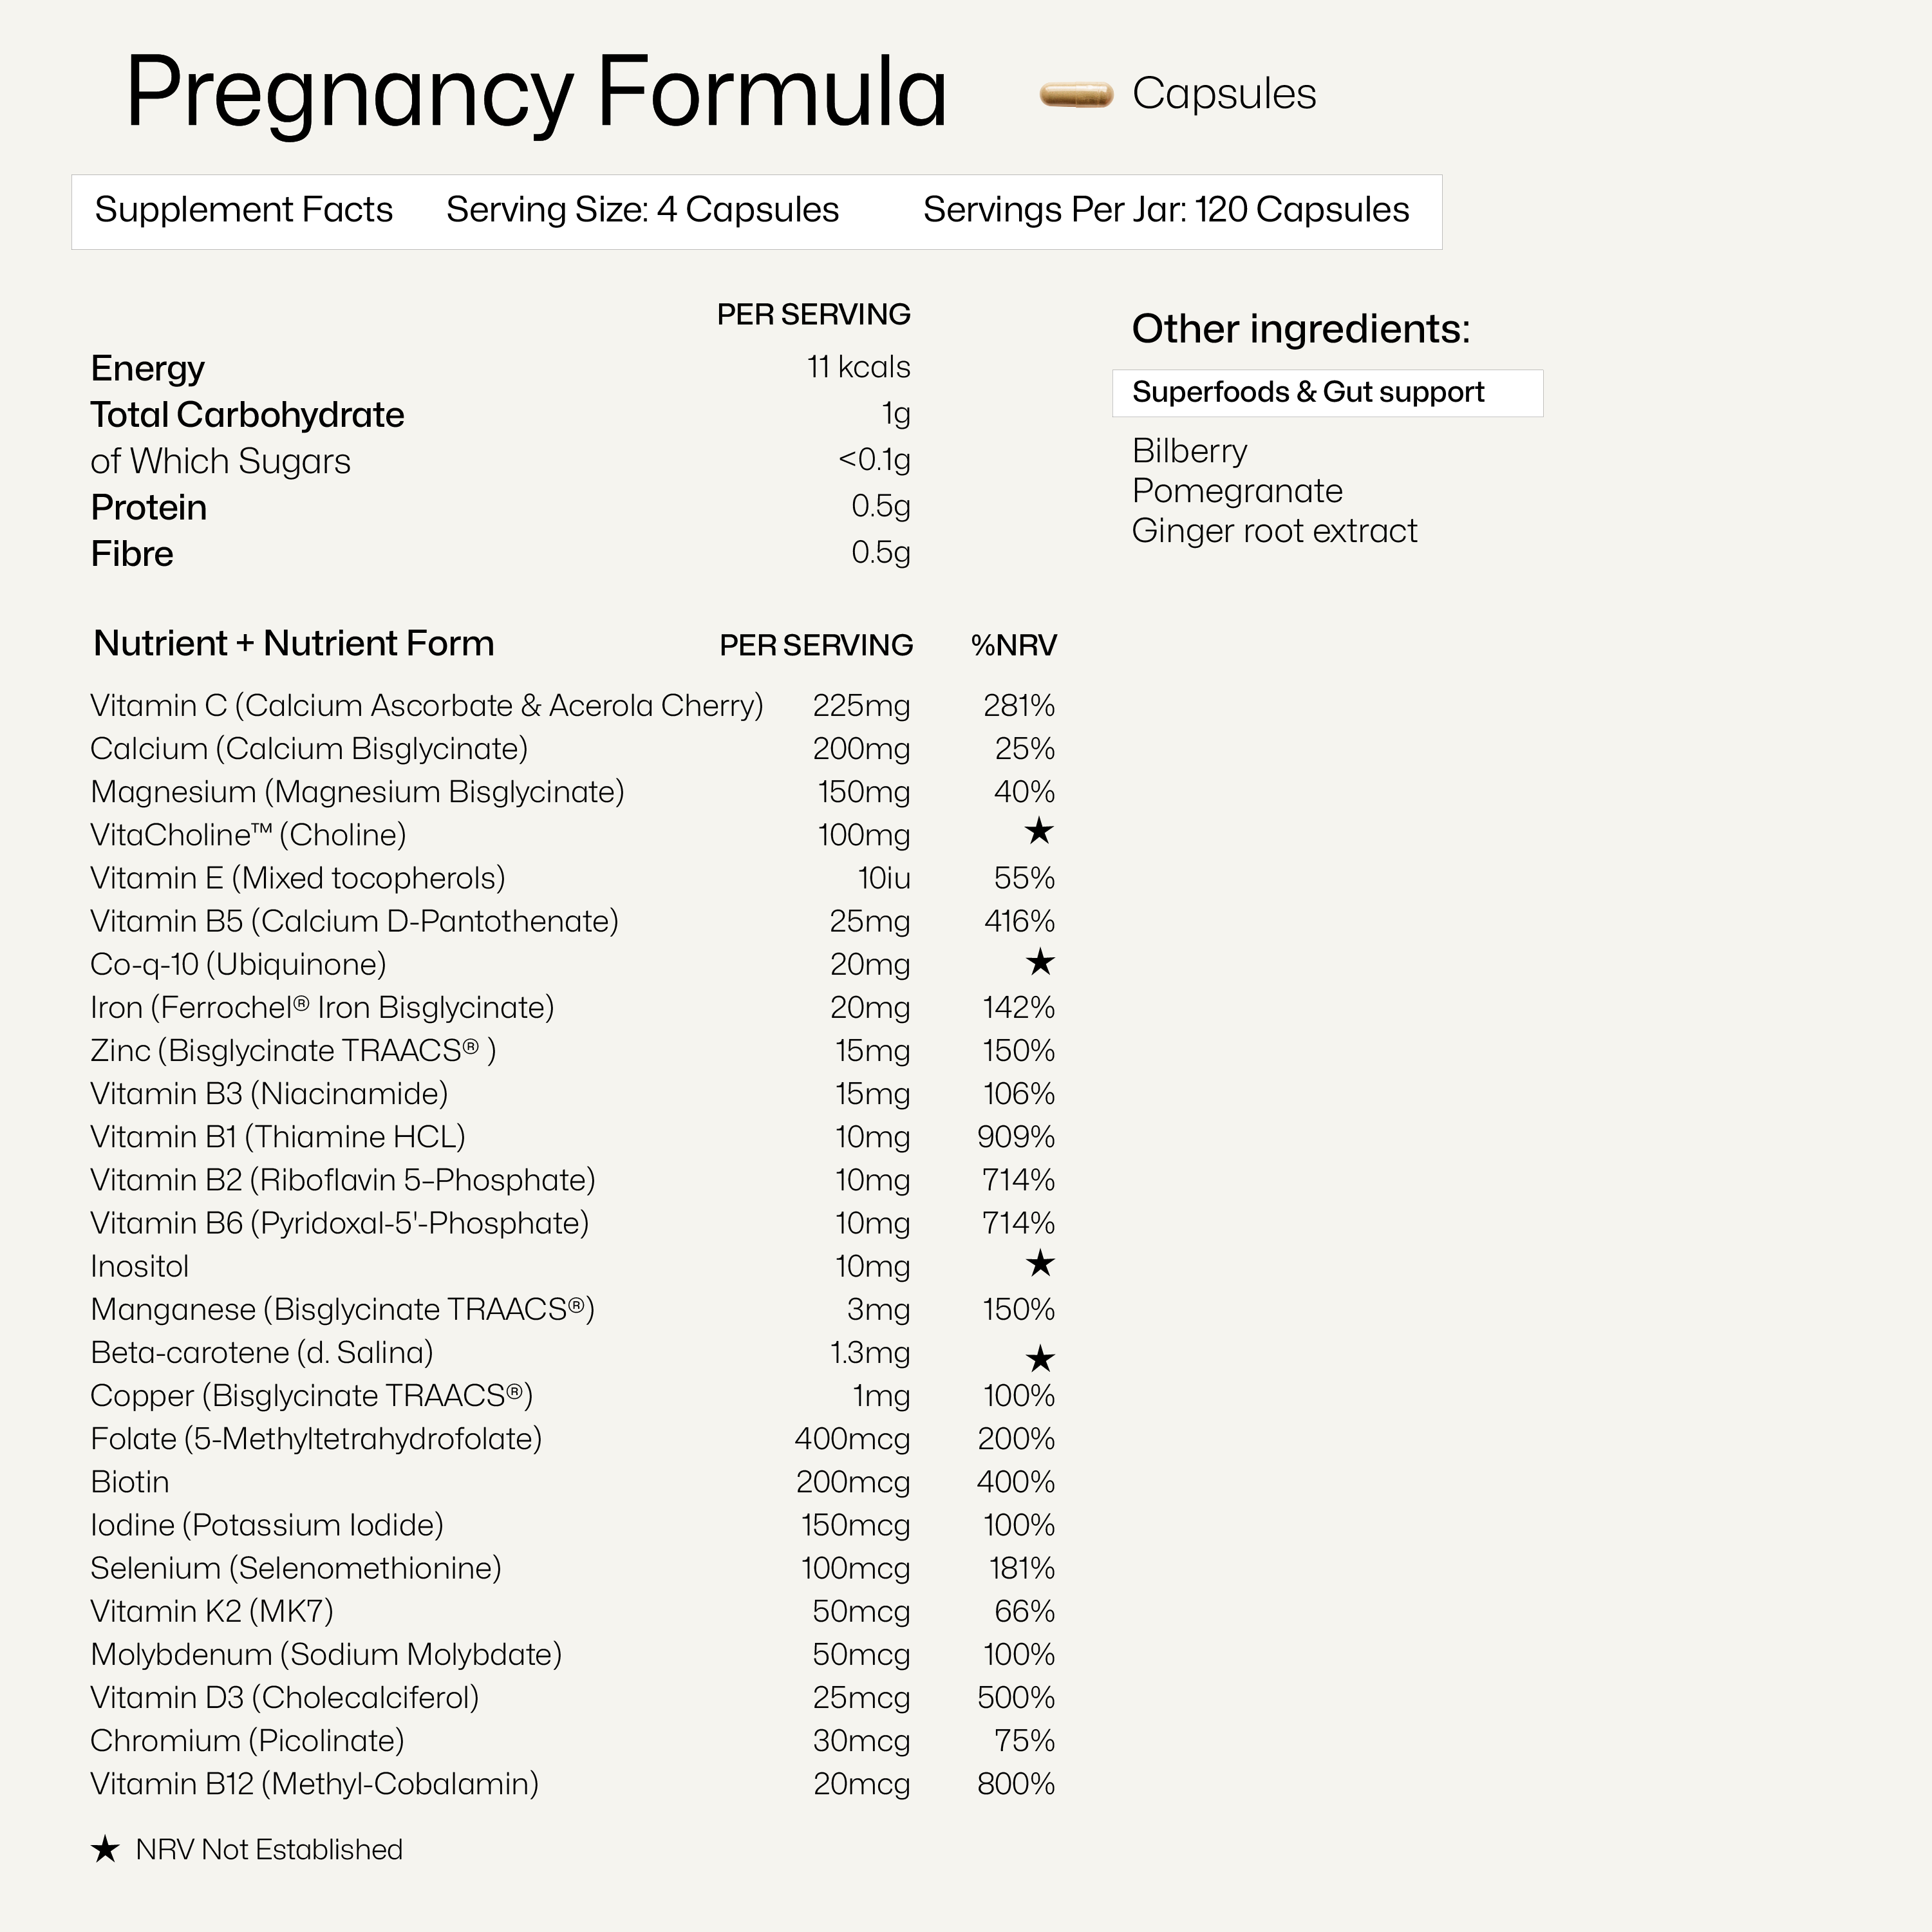
Task: Click the capsule icon beside Capsules
Action: (x=1076, y=95)
